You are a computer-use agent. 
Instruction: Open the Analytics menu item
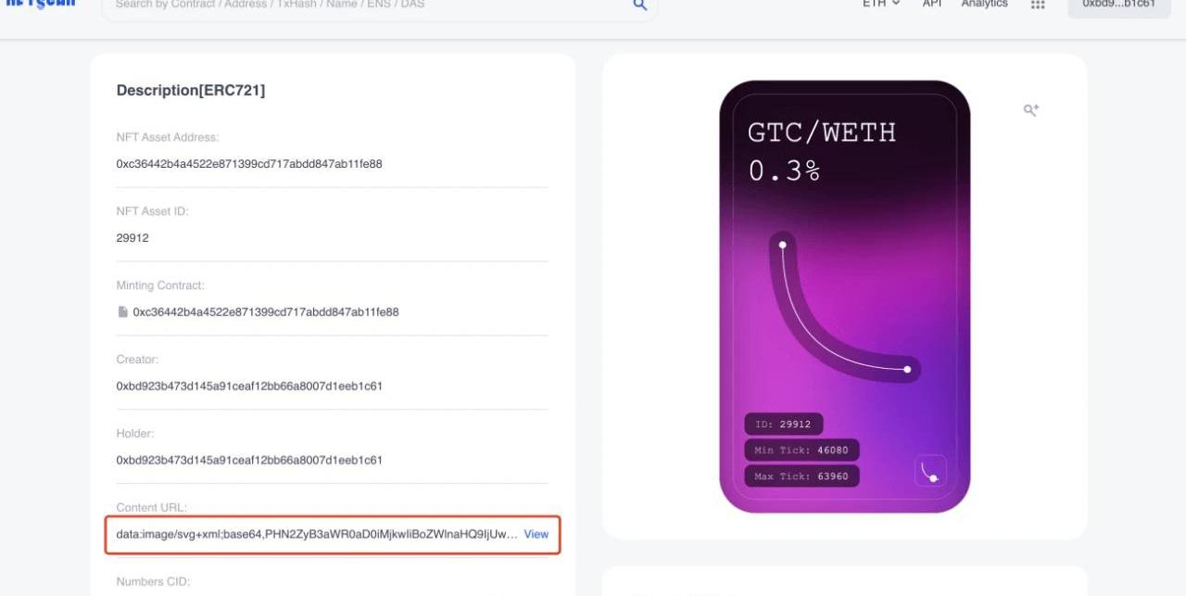[x=984, y=5]
